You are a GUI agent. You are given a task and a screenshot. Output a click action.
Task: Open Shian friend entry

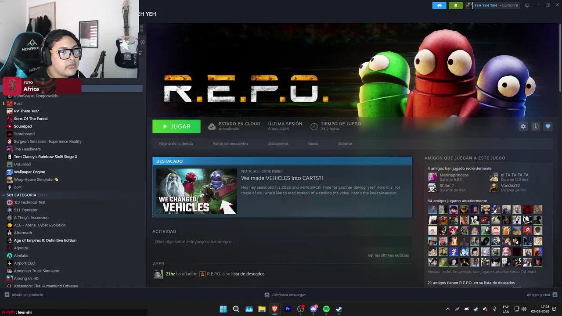[447, 187]
